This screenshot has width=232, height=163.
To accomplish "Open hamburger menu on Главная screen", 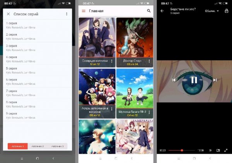I will (x=84, y=11).
